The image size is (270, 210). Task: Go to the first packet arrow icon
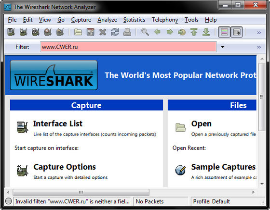(x=194, y=32)
